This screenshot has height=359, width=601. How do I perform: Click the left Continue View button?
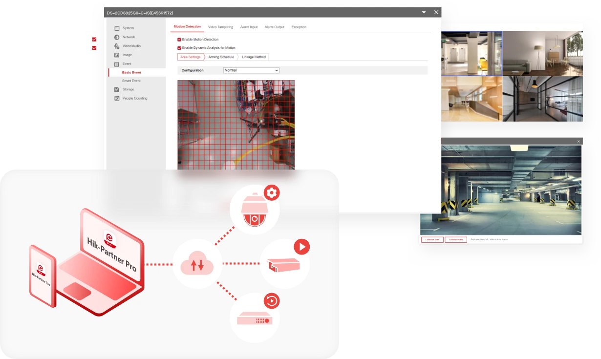(432, 239)
